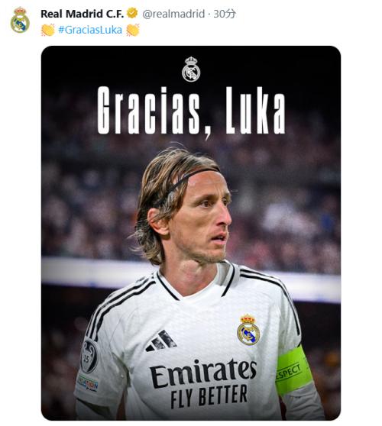The image size is (382, 426).
Task: Click the clapping emoji before the hashtag
Action: [x=47, y=30]
